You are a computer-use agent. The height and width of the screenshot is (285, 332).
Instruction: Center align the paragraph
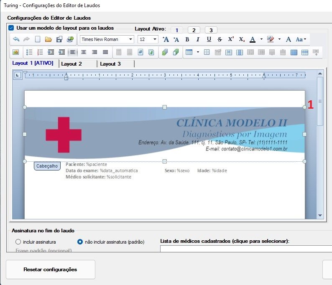tap(84, 52)
